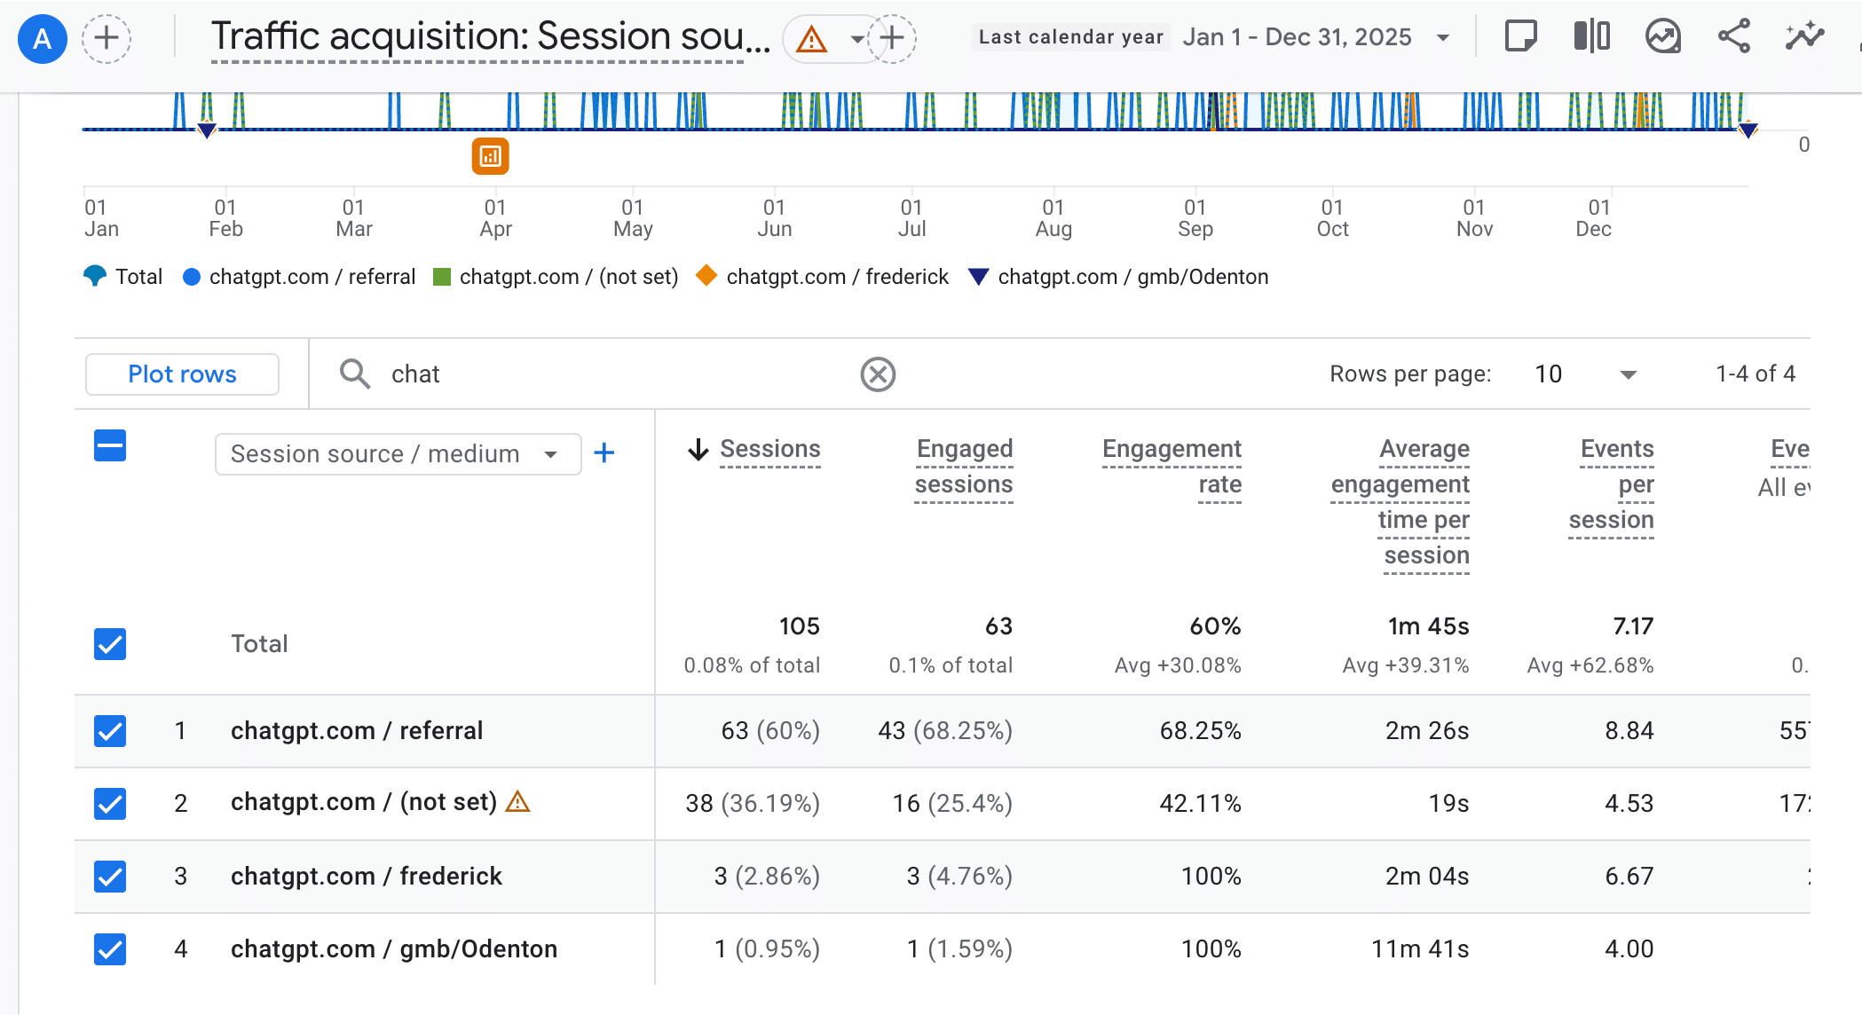Clear the search with X icon

[878, 374]
